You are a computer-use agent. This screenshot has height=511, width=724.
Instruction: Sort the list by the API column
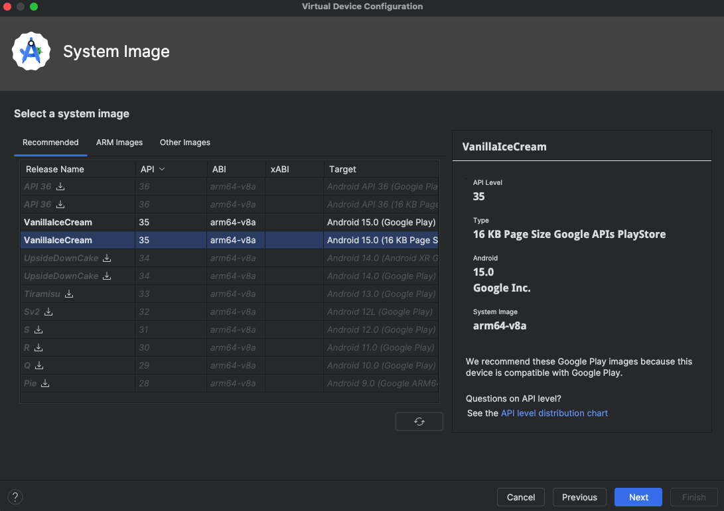coord(153,169)
